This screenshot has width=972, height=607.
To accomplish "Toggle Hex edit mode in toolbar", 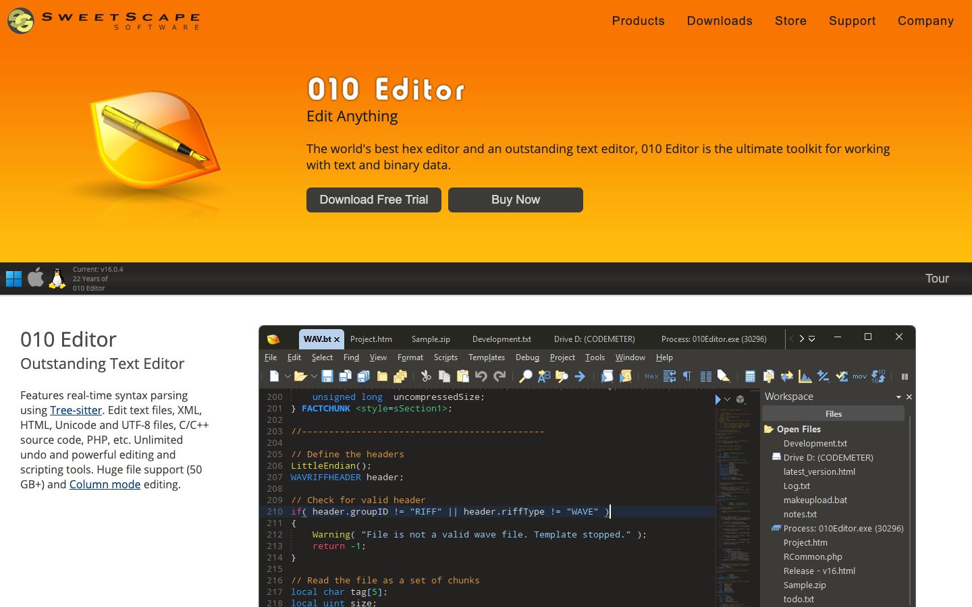I will point(651,376).
